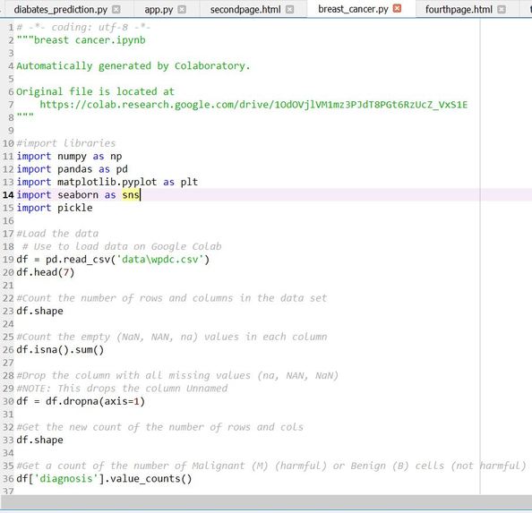532x513 pixels.
Task: Click the '#Get a count of the number of Malignant' comment
Action: [x=271, y=466]
